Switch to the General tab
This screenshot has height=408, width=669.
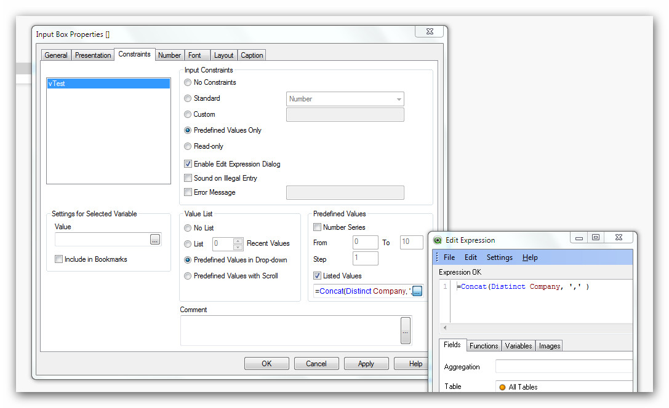coord(56,55)
